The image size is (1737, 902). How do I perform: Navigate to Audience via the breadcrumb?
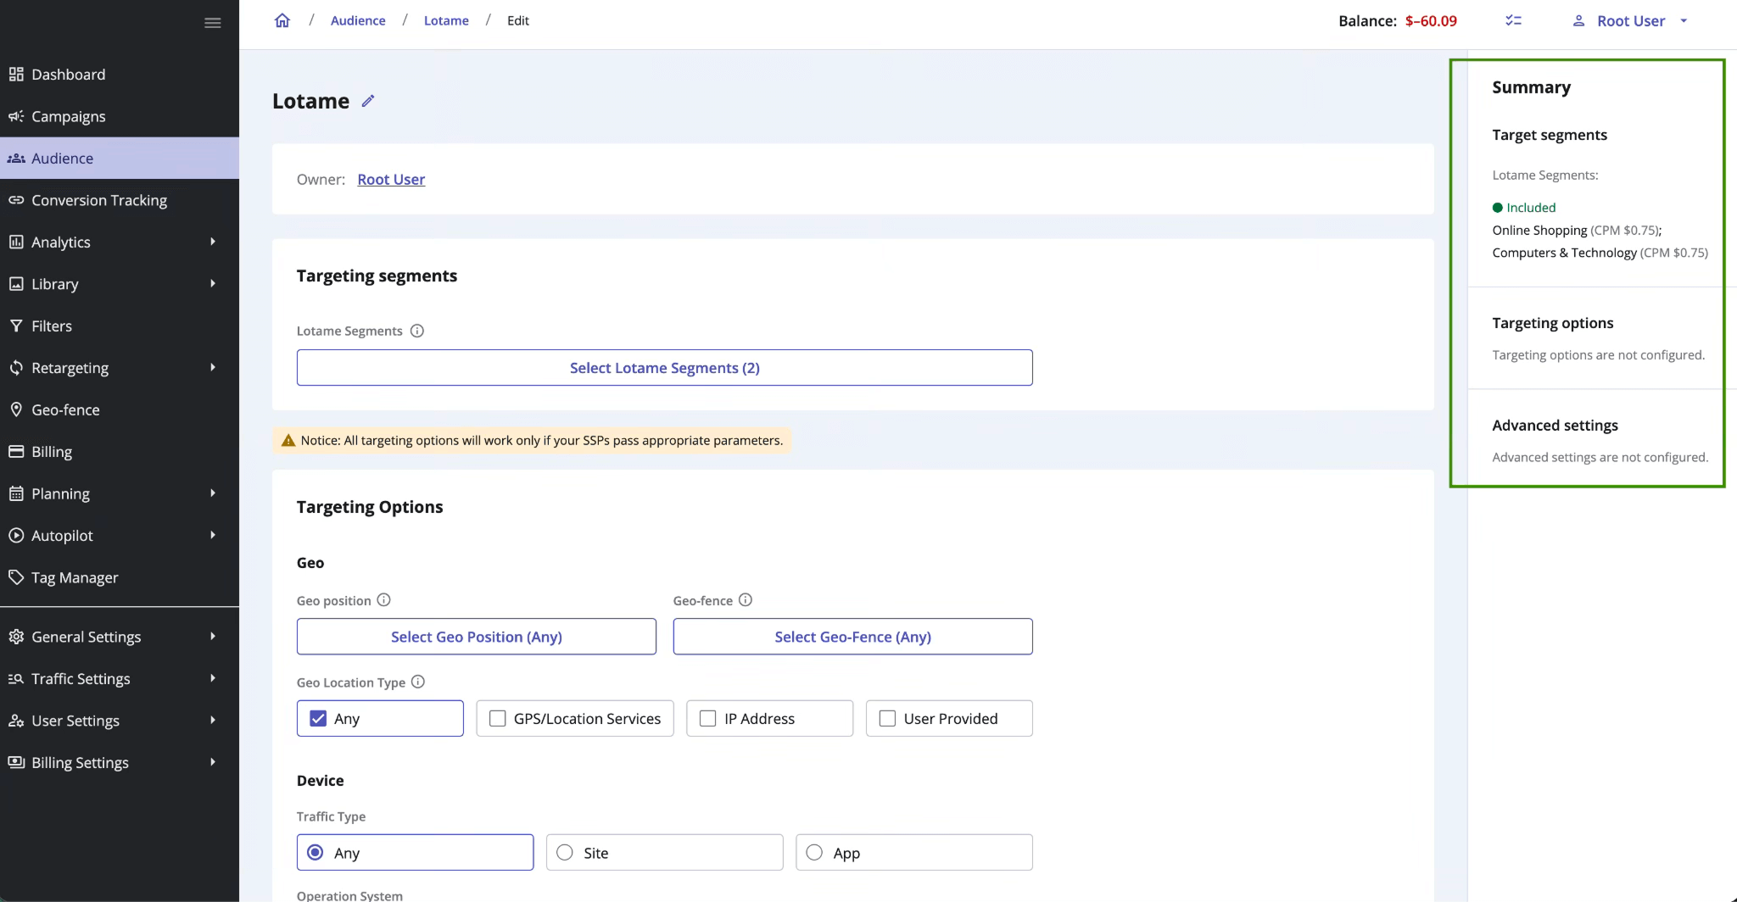coord(358,19)
